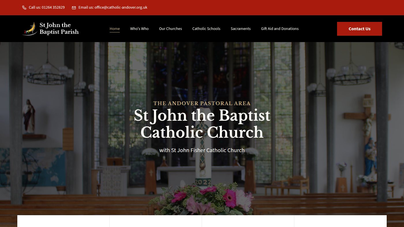404x227 pixels.
Task: Open Gift Aid and Donations page
Action: click(280, 29)
